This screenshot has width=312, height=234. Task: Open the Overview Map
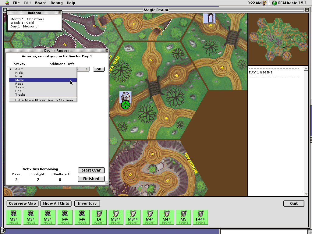point(22,204)
